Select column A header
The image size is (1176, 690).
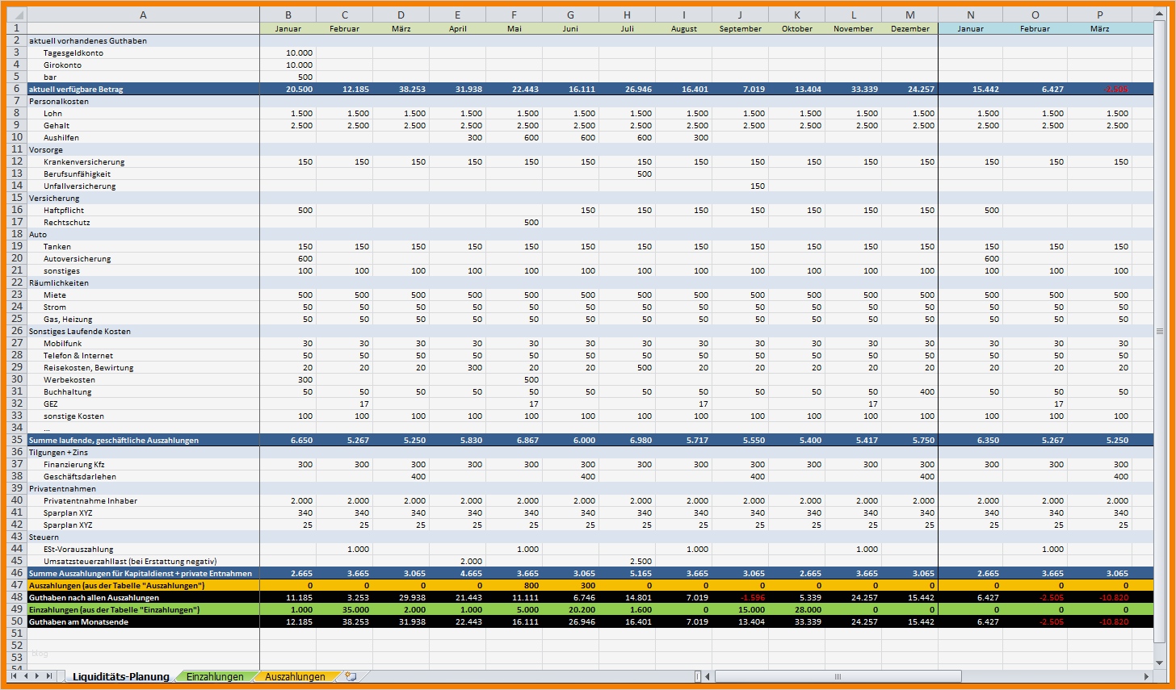pos(143,15)
